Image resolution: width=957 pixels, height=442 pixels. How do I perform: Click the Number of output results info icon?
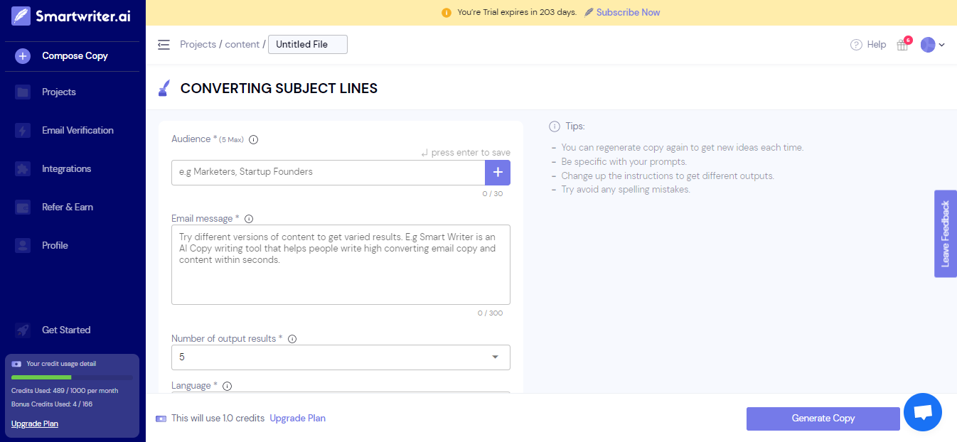[x=292, y=339]
